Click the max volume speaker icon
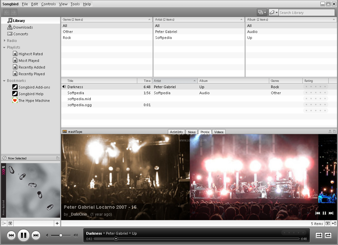 coord(76,235)
